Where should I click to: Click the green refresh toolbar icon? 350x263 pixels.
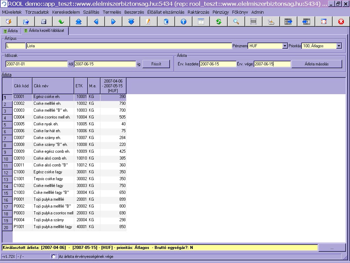[218, 22]
